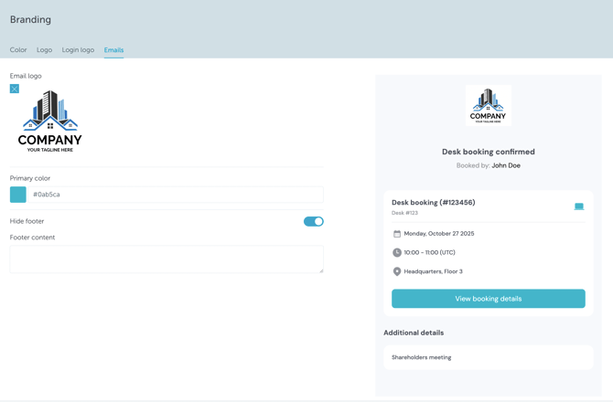Click the Footer content resize handle
The image size is (613, 402).
320,270
